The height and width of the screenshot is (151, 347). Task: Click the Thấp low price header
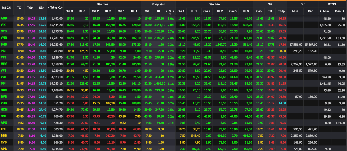click(281, 11)
